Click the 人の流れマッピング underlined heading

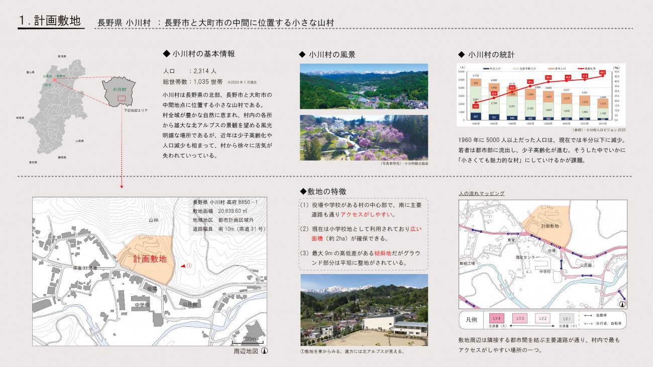coord(481,193)
